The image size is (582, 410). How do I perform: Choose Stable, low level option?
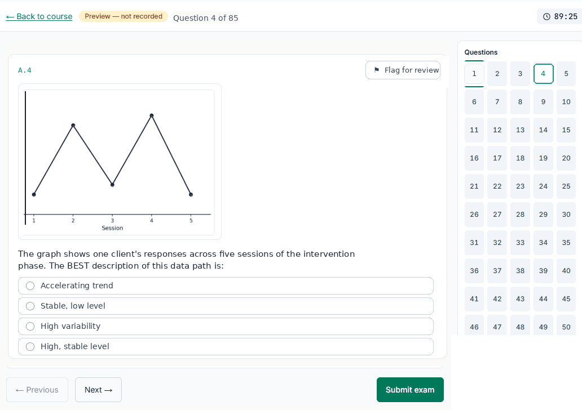[x=226, y=306]
